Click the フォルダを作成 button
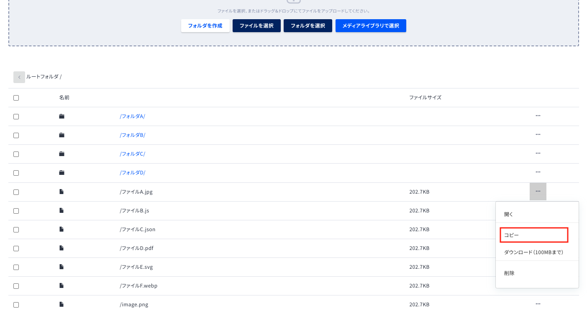 205,25
